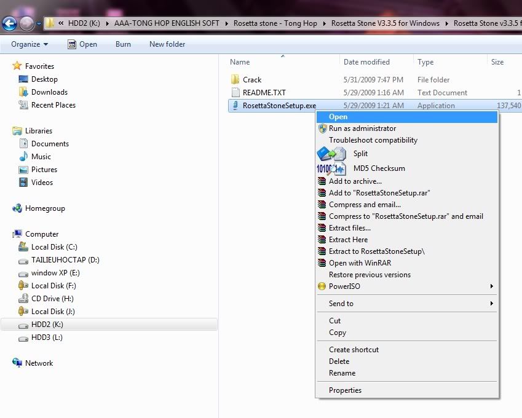Click Burn in the toolbar
The height and width of the screenshot is (418, 522).
point(123,44)
